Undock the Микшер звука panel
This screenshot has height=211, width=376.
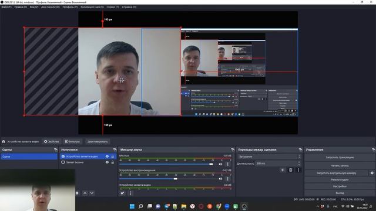coord(233,149)
